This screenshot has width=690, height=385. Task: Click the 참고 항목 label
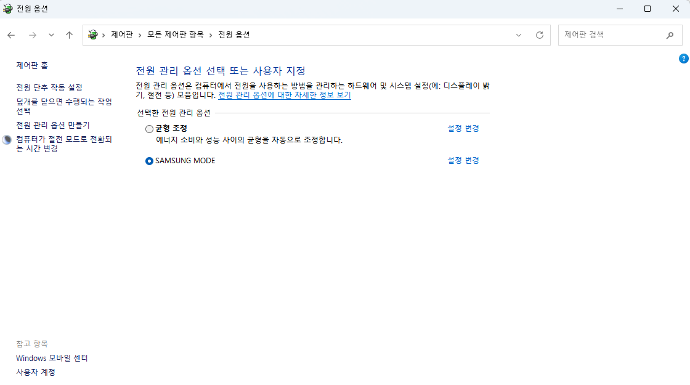tap(32, 344)
